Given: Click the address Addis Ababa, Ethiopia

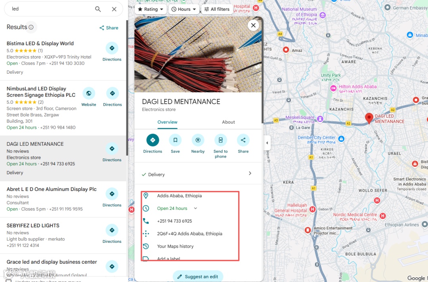Looking at the screenshot, I should 180,196.
